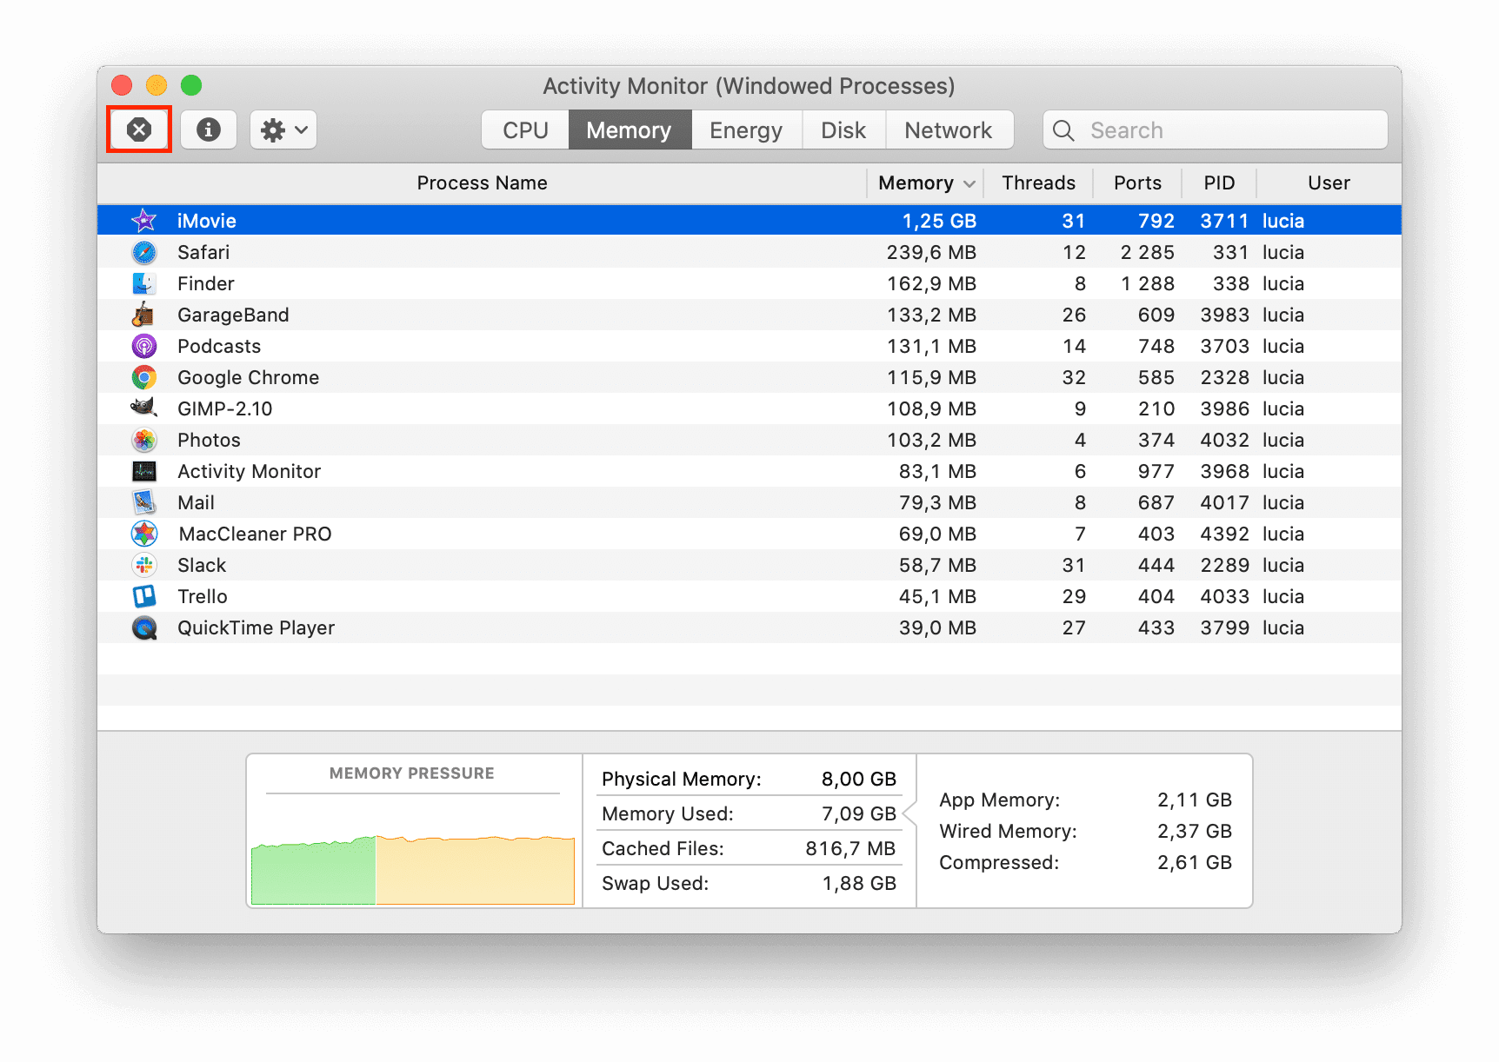Click the Activity Monitor app icon

point(144,471)
